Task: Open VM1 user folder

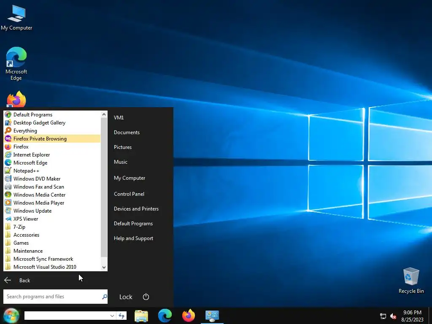Action: tap(119, 118)
